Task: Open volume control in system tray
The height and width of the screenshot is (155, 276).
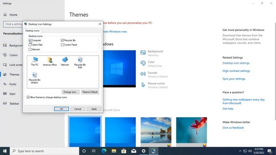Action: coord(250,151)
